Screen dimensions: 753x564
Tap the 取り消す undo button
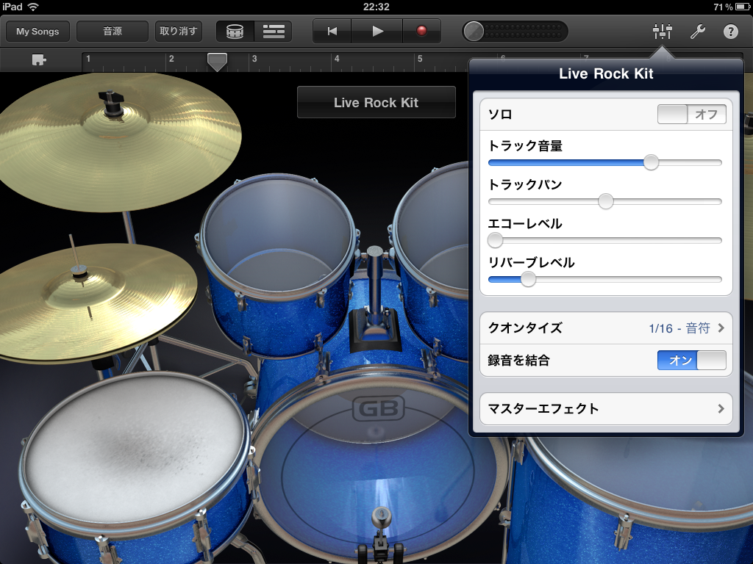[x=178, y=31]
